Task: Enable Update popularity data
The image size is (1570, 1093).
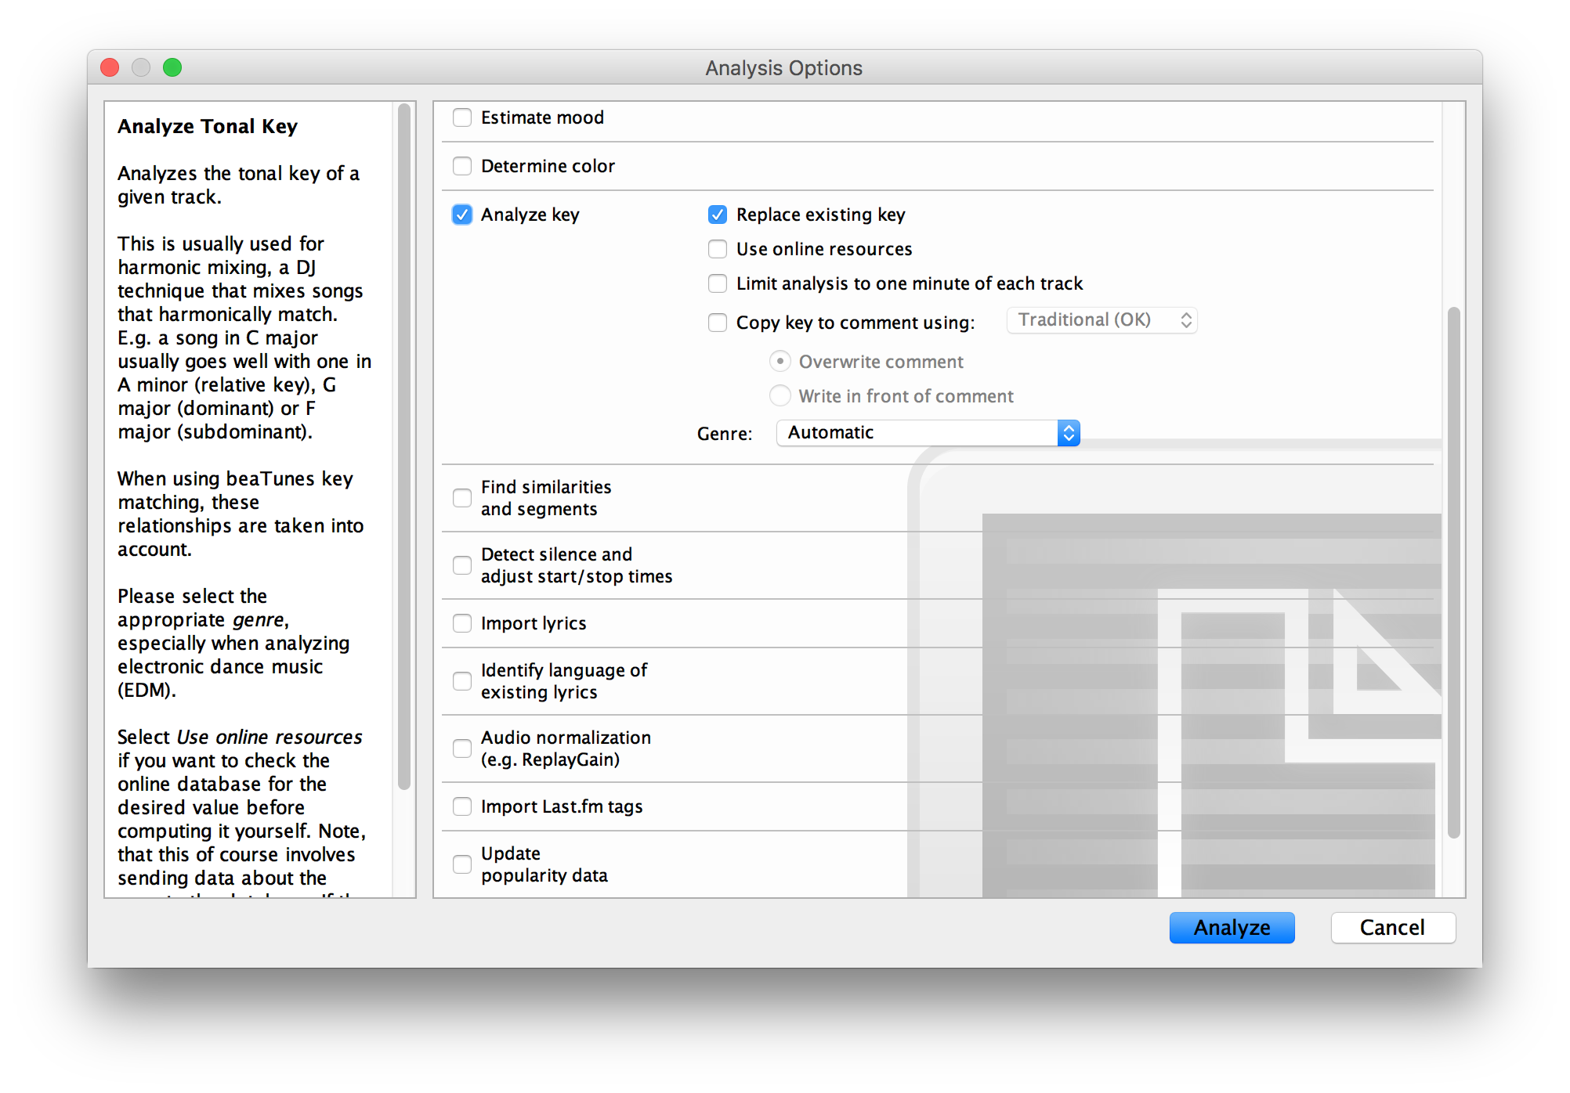Action: [462, 864]
